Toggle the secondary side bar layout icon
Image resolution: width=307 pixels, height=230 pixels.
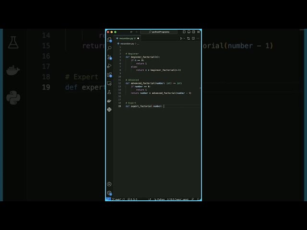[194, 32]
